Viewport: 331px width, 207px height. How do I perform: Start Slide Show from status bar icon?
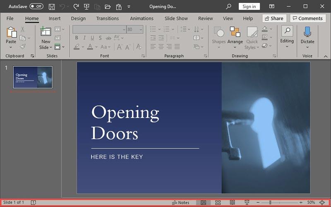pyautogui.click(x=247, y=202)
